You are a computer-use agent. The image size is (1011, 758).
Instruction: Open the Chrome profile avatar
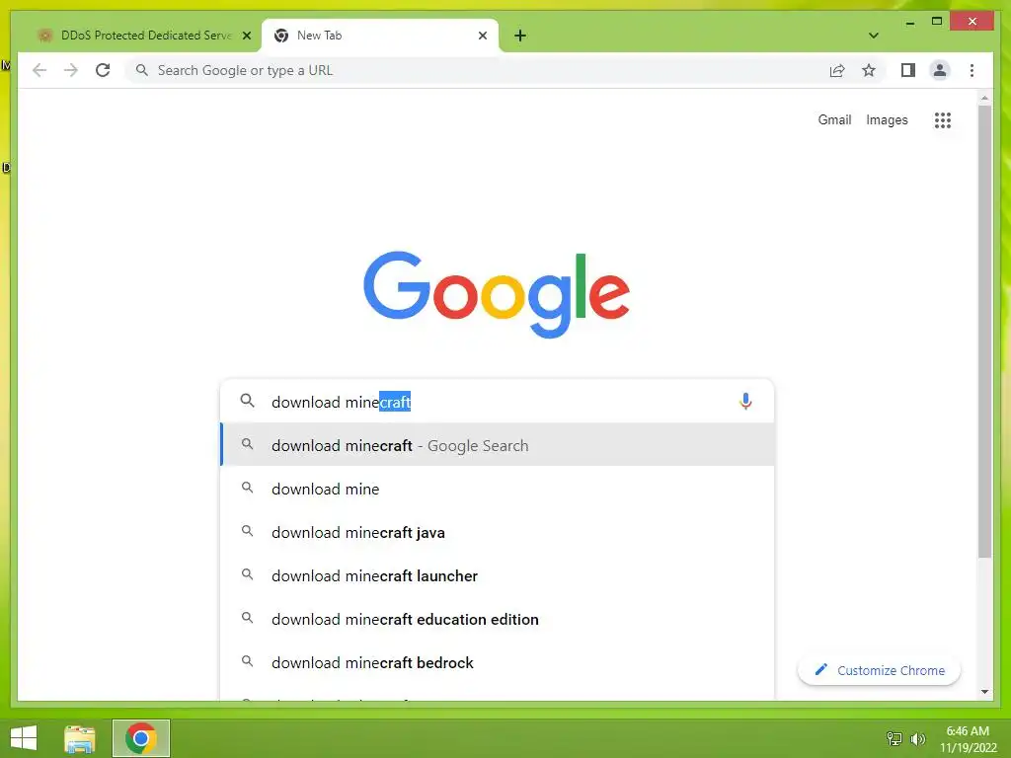[940, 70]
